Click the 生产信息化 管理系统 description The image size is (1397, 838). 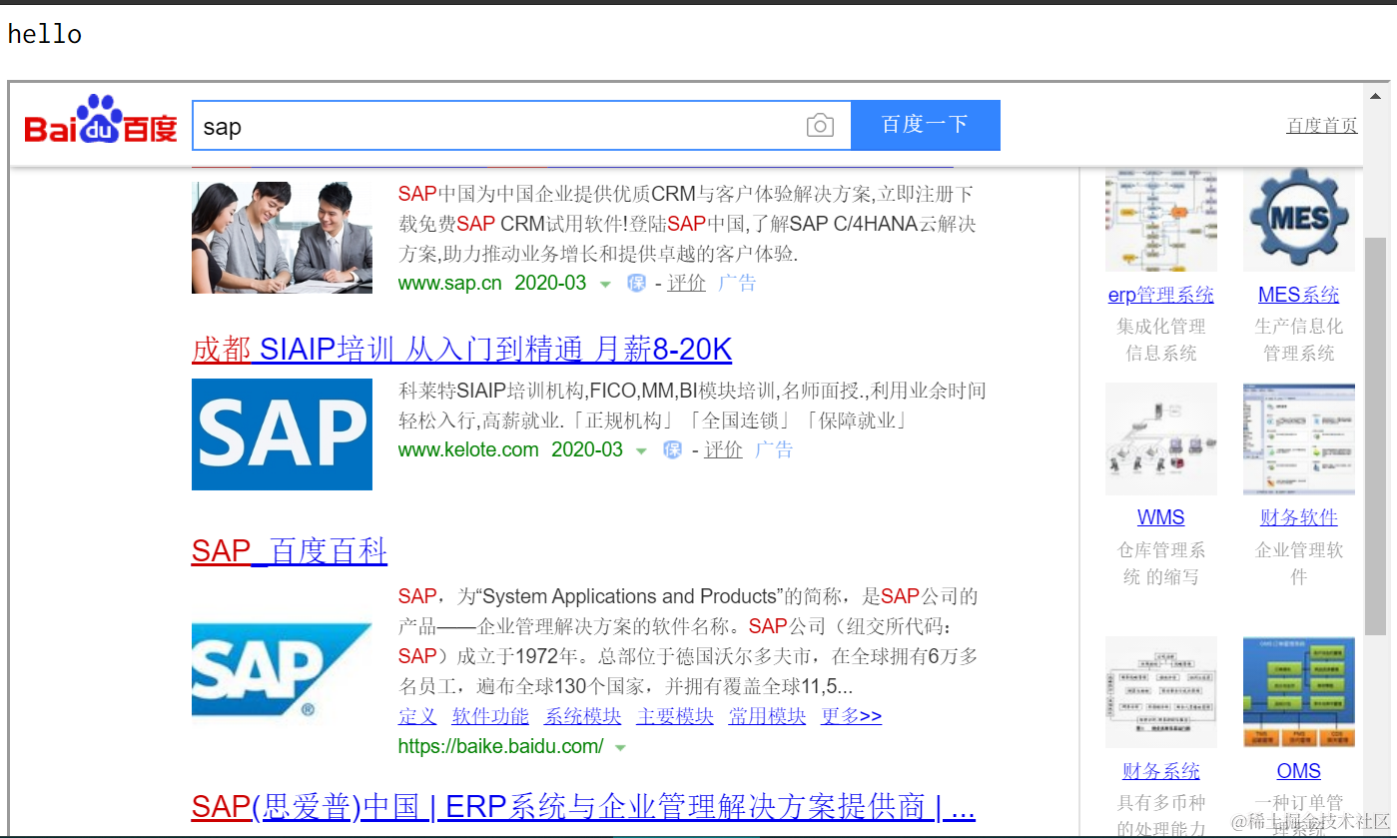[x=1299, y=340]
